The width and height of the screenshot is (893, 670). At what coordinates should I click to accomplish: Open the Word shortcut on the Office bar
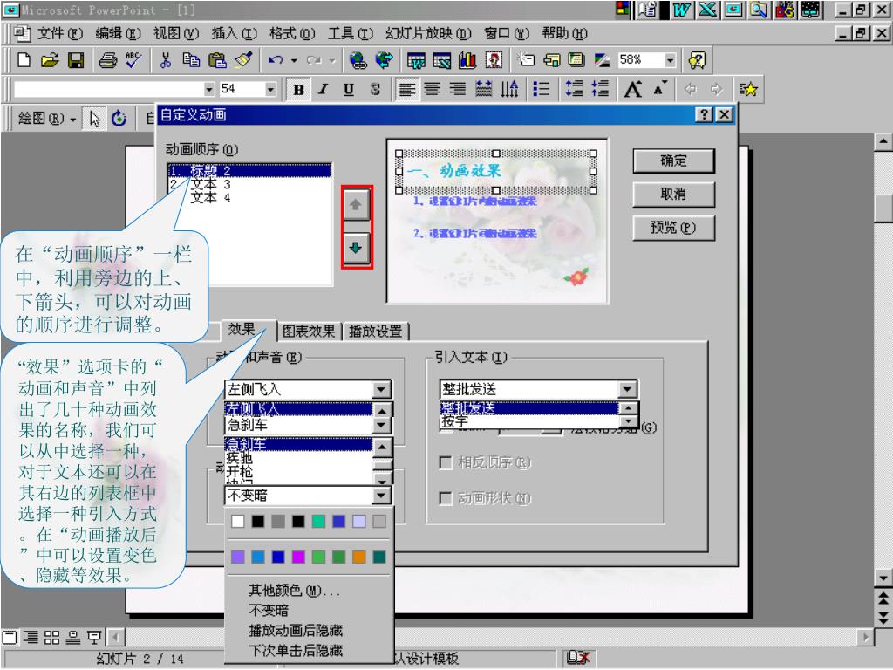680,10
